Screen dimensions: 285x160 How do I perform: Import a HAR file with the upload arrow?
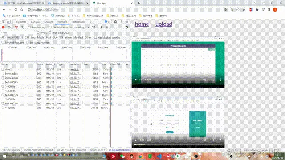click(x=101, y=27)
